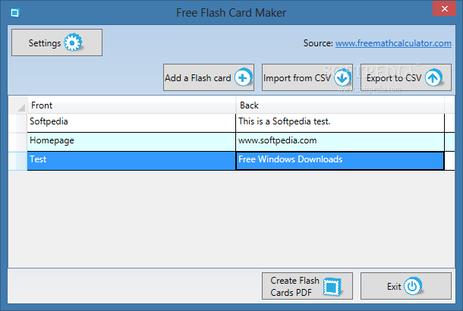Click the power icon on the Exit button

[x=412, y=286]
